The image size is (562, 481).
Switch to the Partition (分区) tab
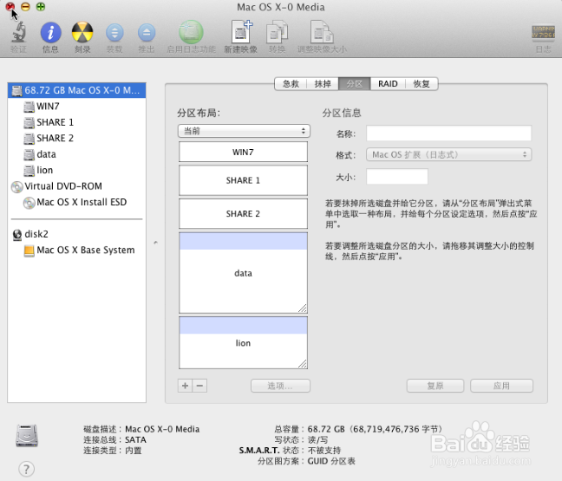(x=355, y=84)
